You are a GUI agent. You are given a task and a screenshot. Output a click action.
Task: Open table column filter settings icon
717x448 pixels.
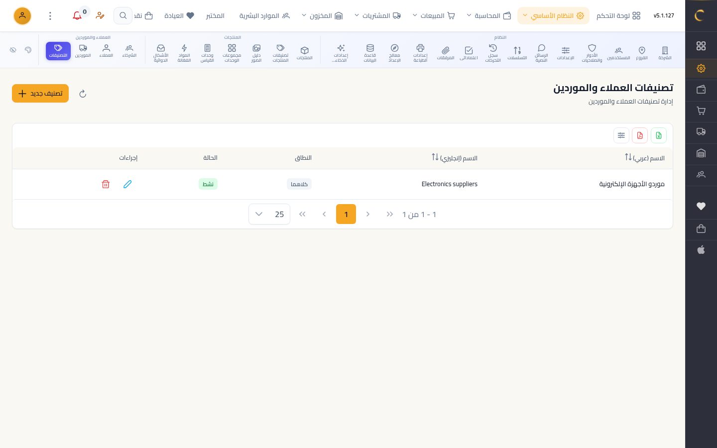coord(621,135)
